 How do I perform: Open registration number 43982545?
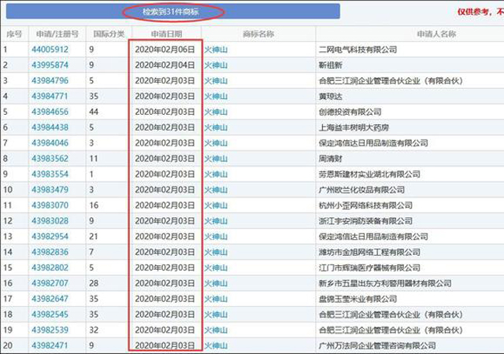(50, 315)
